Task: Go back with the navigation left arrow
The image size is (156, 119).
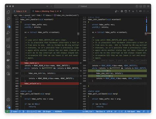Action: [47, 6]
